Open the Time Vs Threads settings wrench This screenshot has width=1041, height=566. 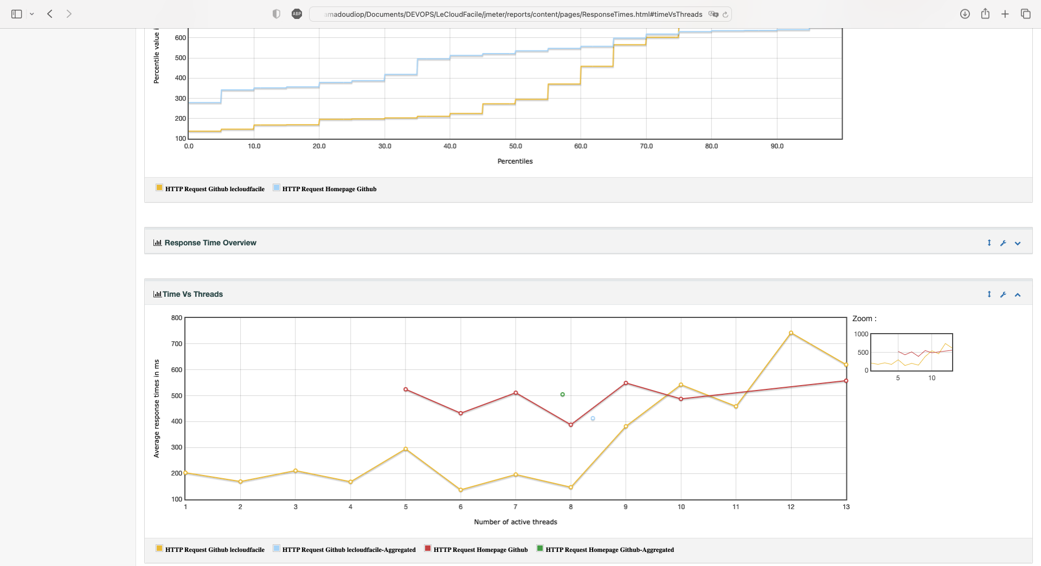tap(1003, 295)
